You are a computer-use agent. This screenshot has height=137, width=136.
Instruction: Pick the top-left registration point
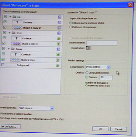87,46
